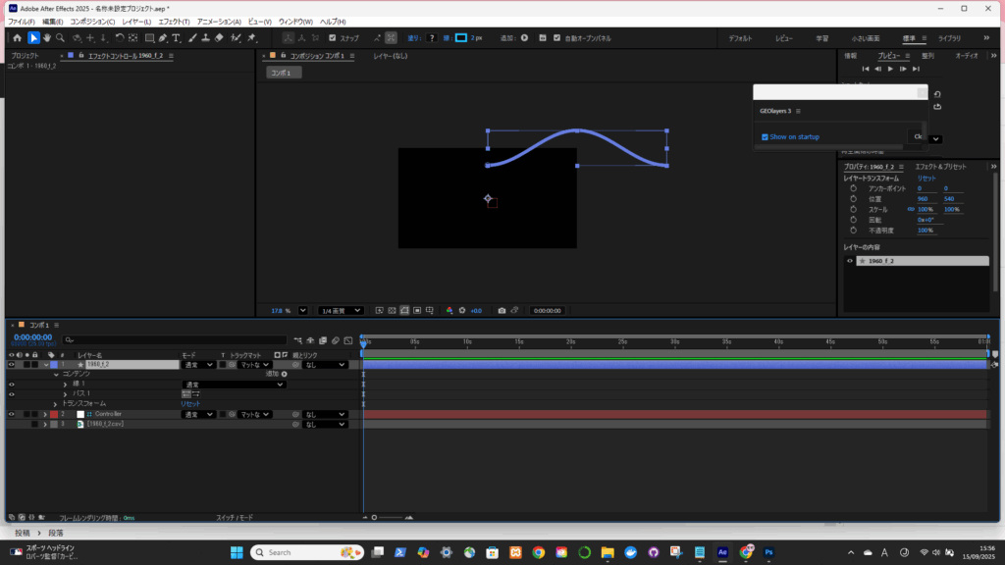Toggle the スナップ checkbox
The width and height of the screenshot is (1005, 565).
coord(332,38)
